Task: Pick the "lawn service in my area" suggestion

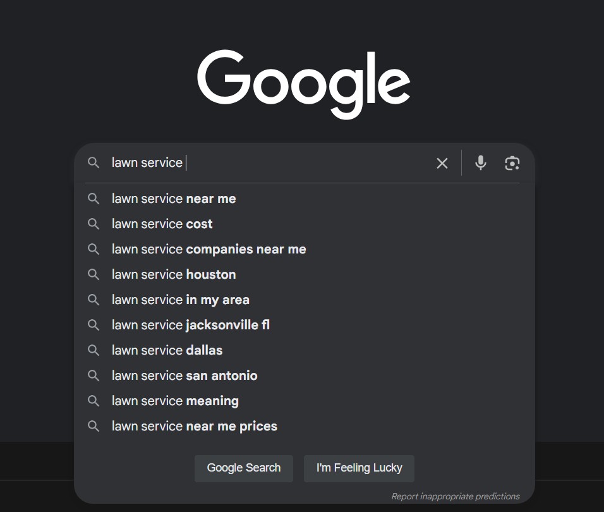Action: point(180,300)
